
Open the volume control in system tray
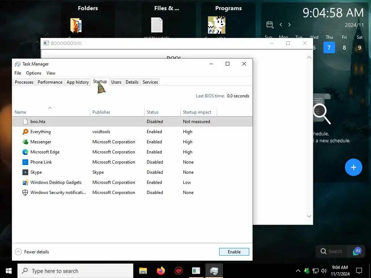(x=324, y=271)
